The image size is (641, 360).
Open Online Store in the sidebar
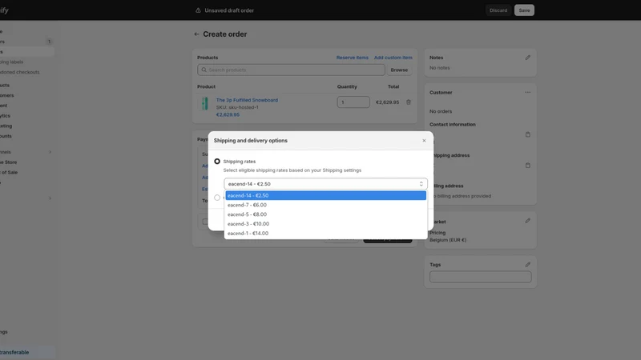8,162
